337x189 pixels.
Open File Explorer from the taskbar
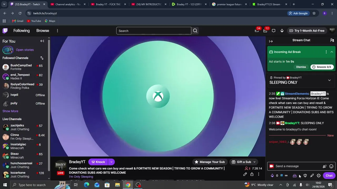point(117,185)
